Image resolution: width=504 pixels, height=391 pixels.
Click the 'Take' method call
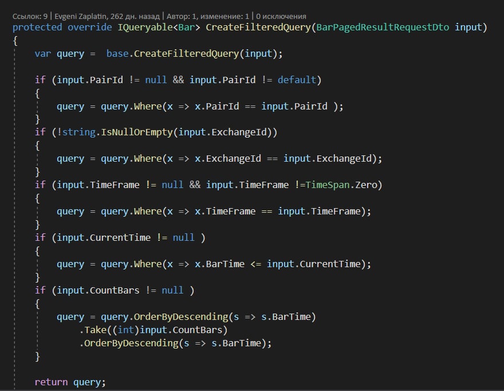96,330
